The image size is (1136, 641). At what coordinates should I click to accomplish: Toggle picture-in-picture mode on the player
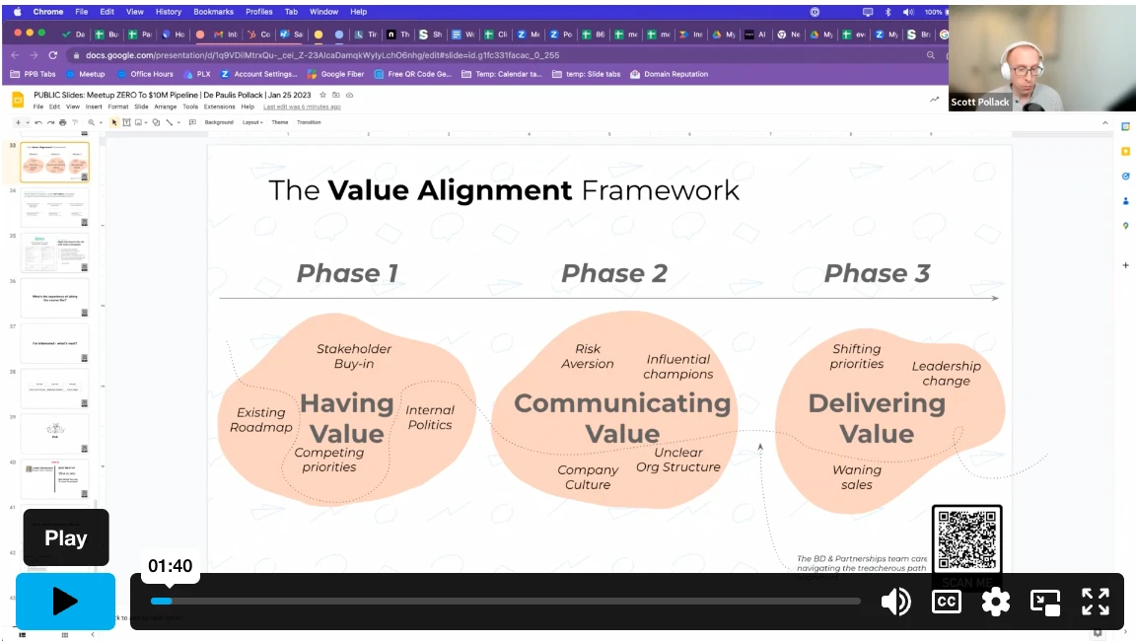[1045, 602]
